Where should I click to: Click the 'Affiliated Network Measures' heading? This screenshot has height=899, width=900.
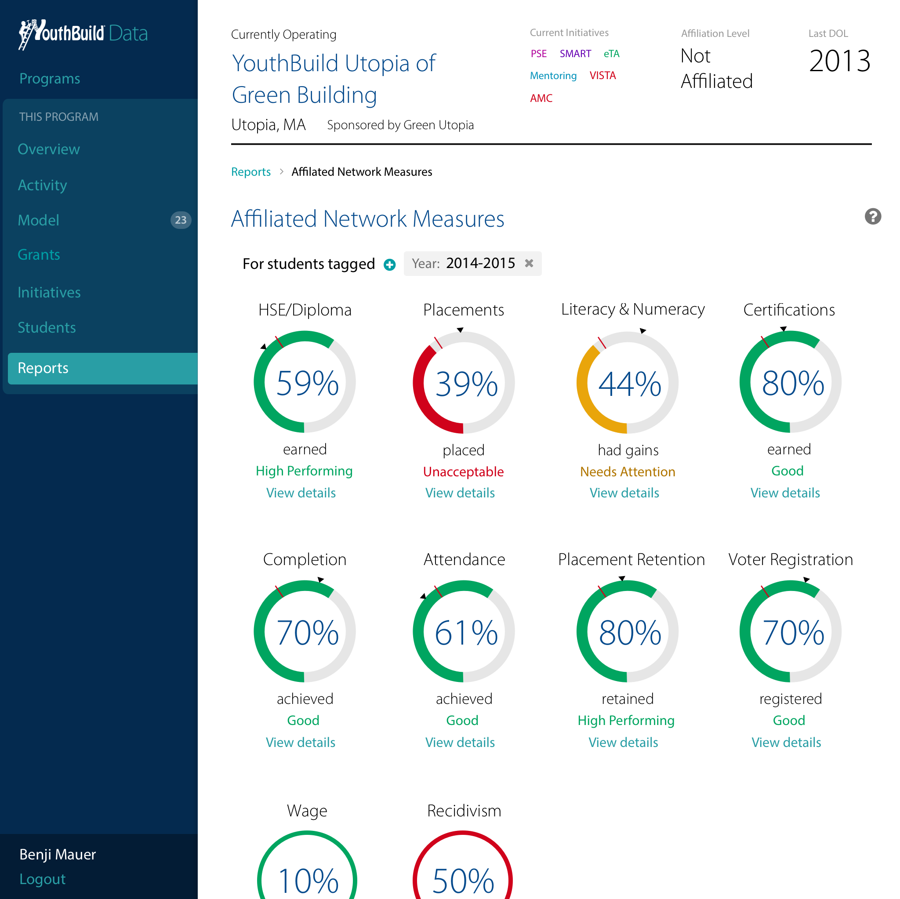pos(367,218)
